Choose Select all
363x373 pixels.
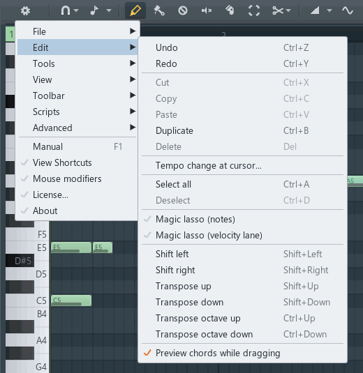click(x=242, y=184)
